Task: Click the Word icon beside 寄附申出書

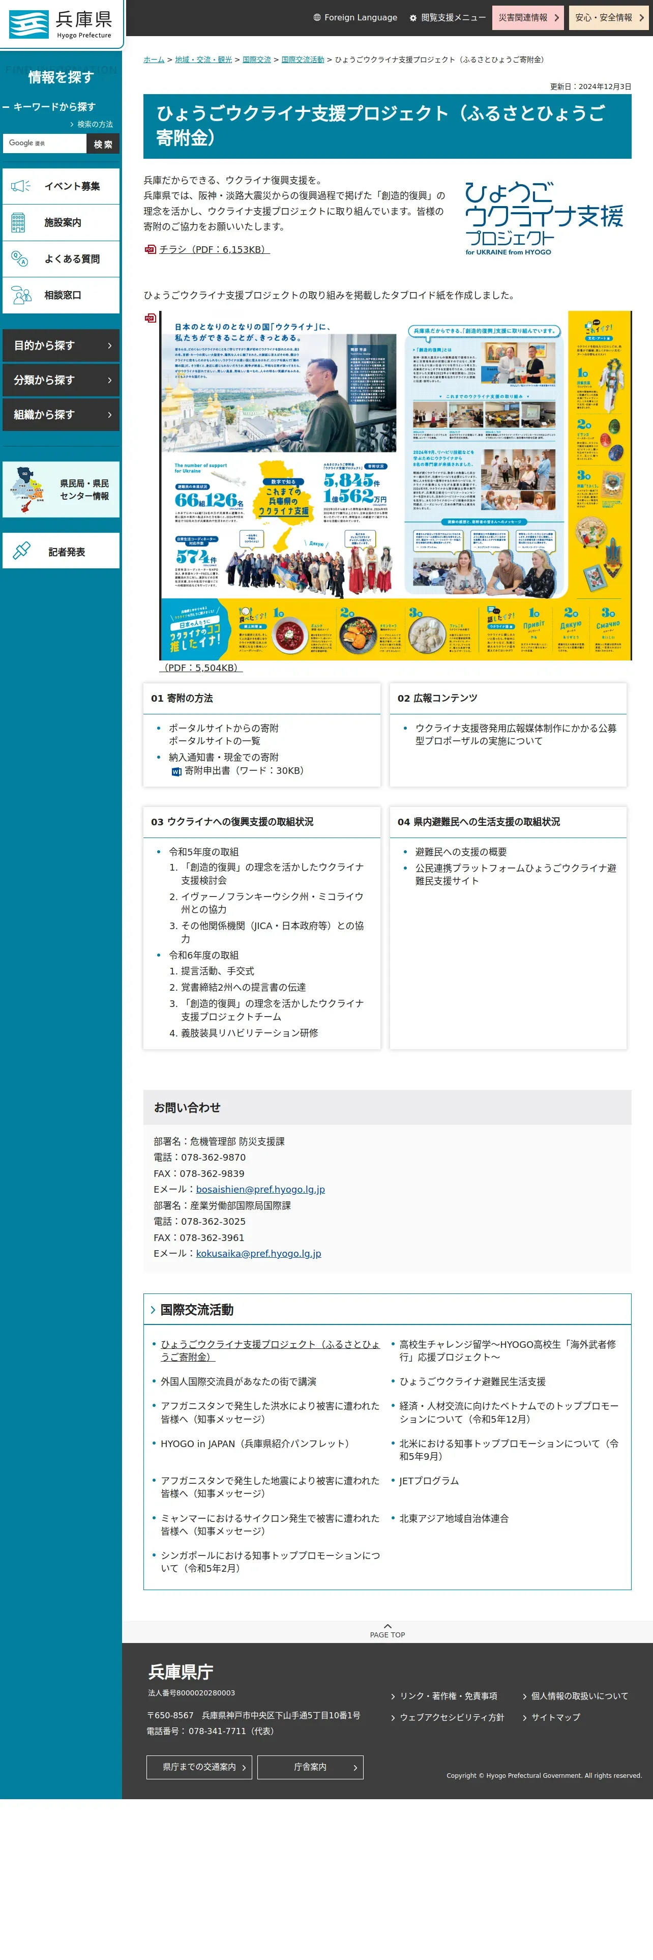Action: point(176,771)
